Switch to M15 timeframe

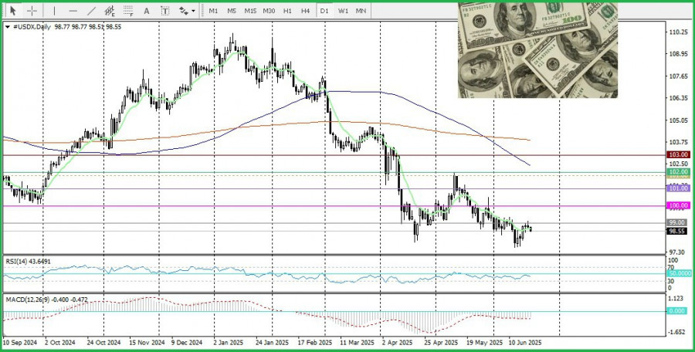point(250,11)
